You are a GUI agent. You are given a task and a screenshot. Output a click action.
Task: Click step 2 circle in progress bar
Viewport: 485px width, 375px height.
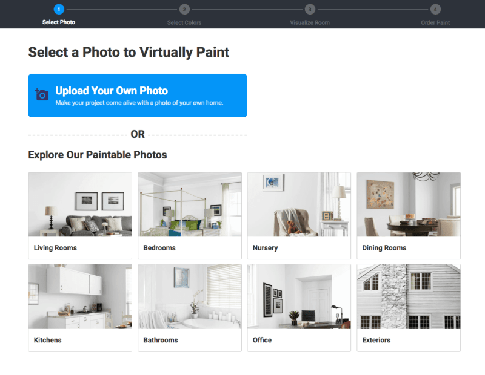tap(184, 9)
